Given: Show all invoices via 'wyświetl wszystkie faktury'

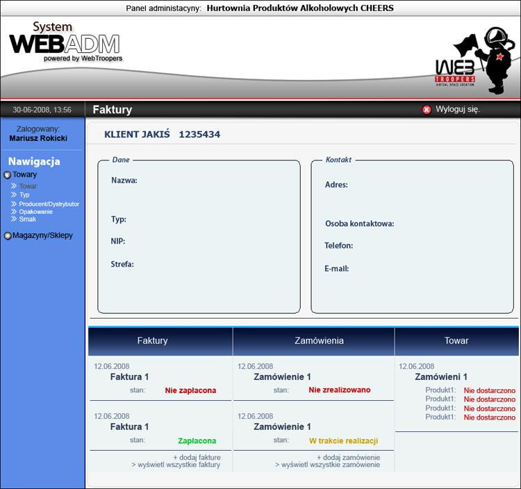Looking at the screenshot, I should click(176, 465).
